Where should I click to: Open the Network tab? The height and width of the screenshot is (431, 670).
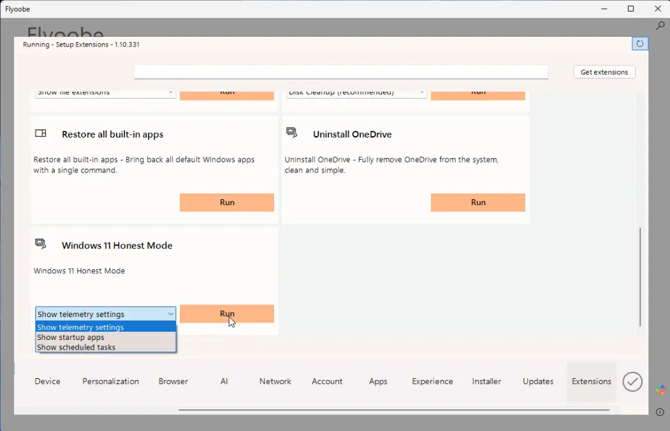[275, 381]
